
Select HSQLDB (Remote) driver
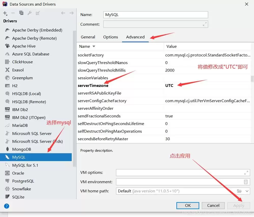29,102
